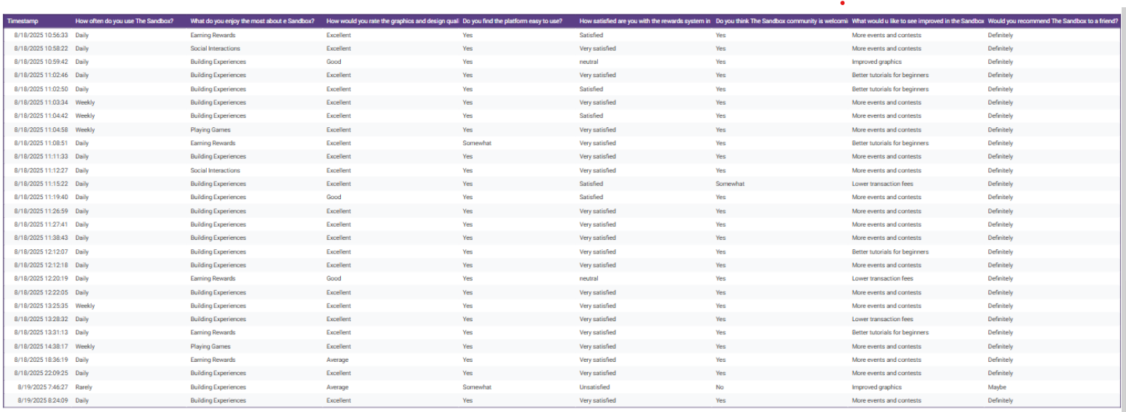Click "Lower transaction fees" in the 11:15:22 row
Screen dimensions: 1126x412
pyautogui.click(x=882, y=184)
